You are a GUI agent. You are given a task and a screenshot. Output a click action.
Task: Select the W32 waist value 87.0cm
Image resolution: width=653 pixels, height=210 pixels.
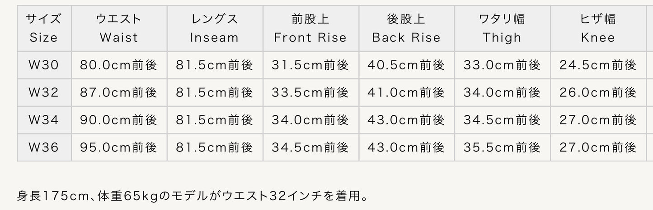point(119,93)
